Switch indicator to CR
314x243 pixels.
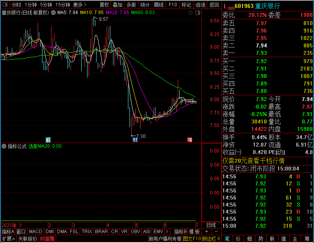[x=115, y=232]
